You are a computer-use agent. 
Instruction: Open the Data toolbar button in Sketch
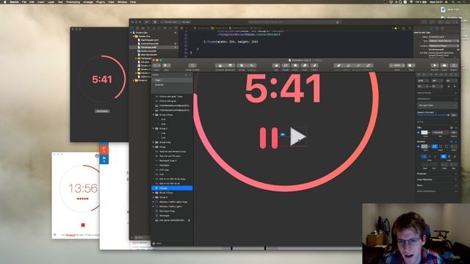(x=166, y=65)
